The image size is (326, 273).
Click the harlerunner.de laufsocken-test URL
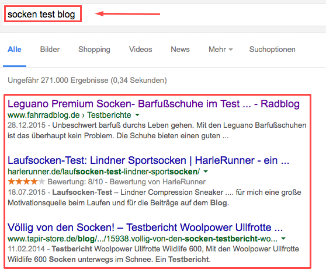tap(104, 171)
